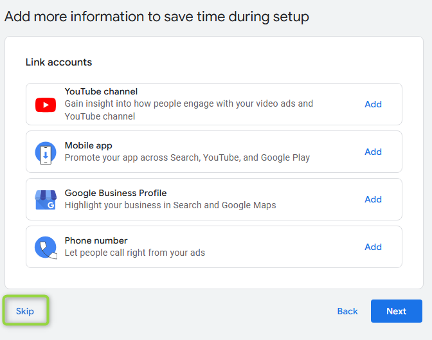The image size is (432, 340).
Task: Click 'Gain insight into how people engage' description
Action: click(x=189, y=110)
